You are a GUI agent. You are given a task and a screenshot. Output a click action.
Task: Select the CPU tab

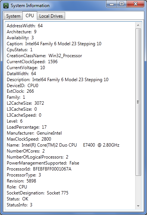point(30,15)
